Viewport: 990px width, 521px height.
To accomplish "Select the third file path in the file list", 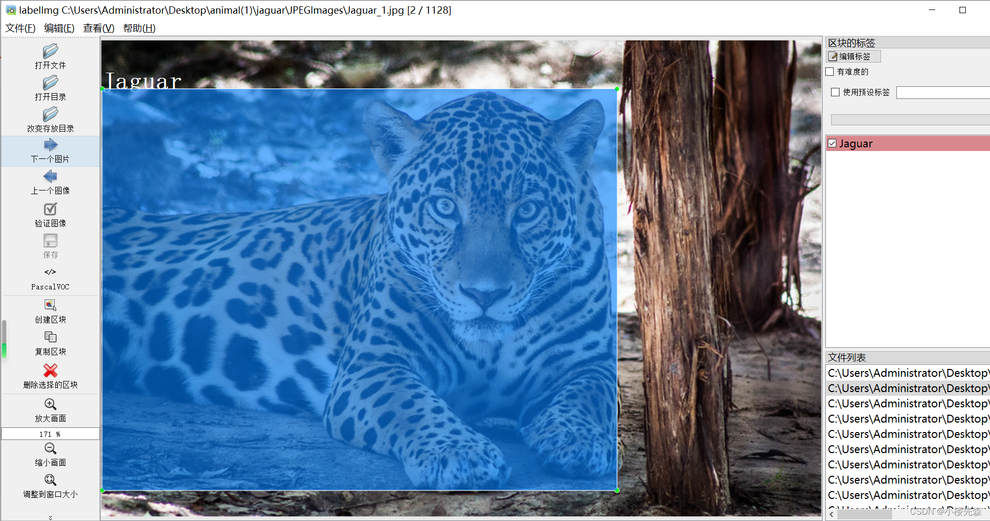I will pyautogui.click(x=908, y=404).
